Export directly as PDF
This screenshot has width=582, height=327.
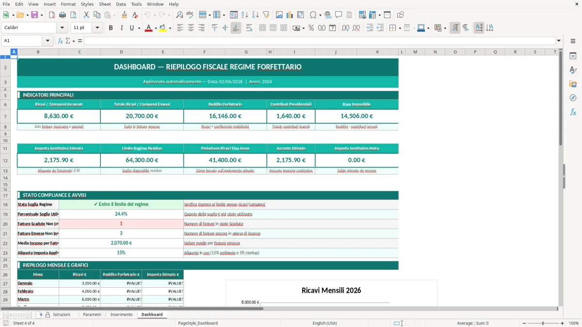[52, 15]
